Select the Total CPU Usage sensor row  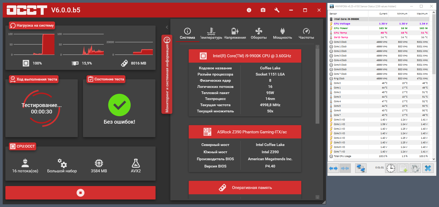pyautogui.click(x=379, y=156)
